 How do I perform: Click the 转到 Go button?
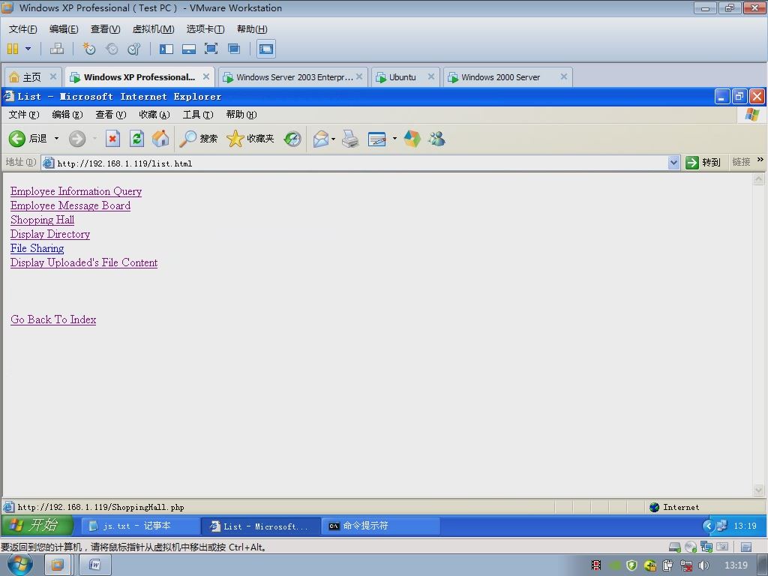coord(703,163)
